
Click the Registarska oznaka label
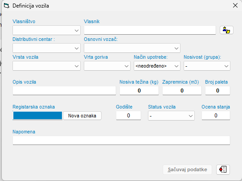33,107
